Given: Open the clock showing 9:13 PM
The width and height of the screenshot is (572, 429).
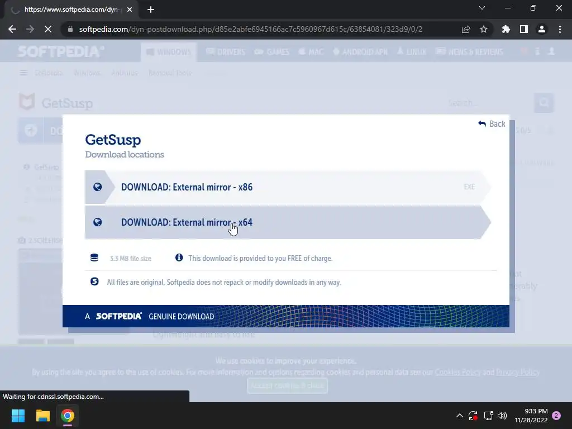Looking at the screenshot, I should tap(531, 416).
